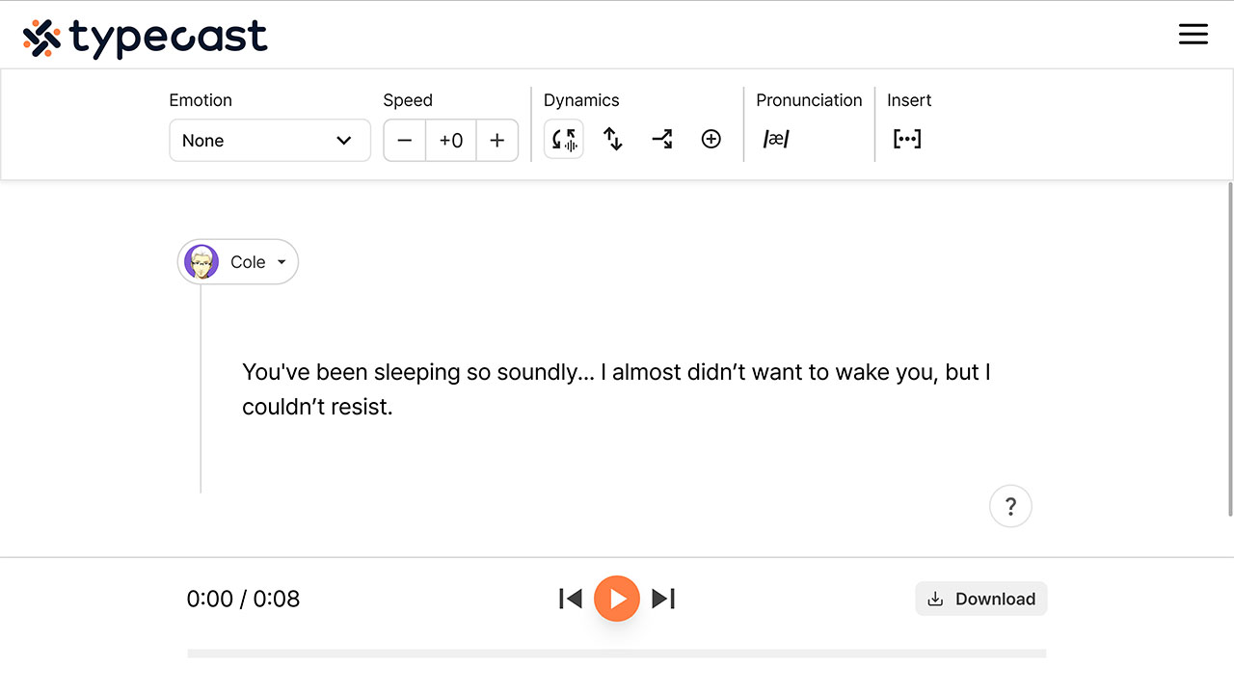Select the intonation split-arrow icon under Dynamics
This screenshot has height=694, width=1234.
coord(662,139)
